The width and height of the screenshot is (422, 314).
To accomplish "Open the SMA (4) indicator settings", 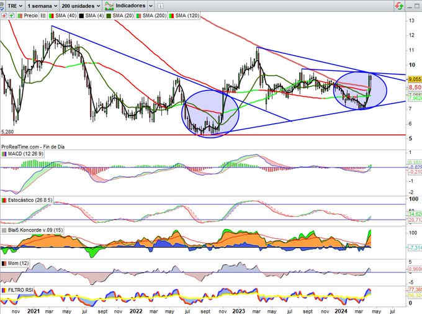I will [x=94, y=16].
